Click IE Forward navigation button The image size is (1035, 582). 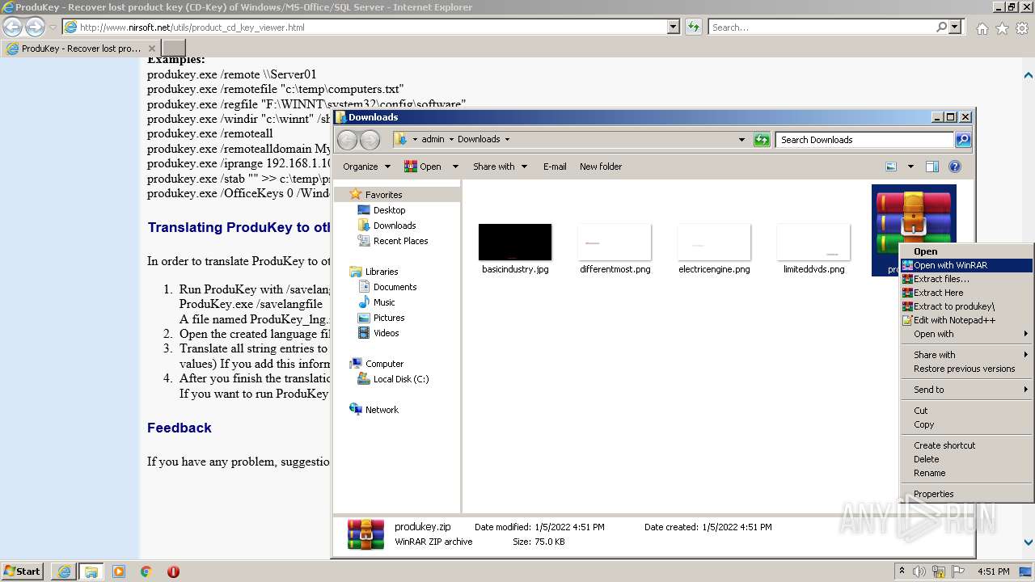[35, 27]
